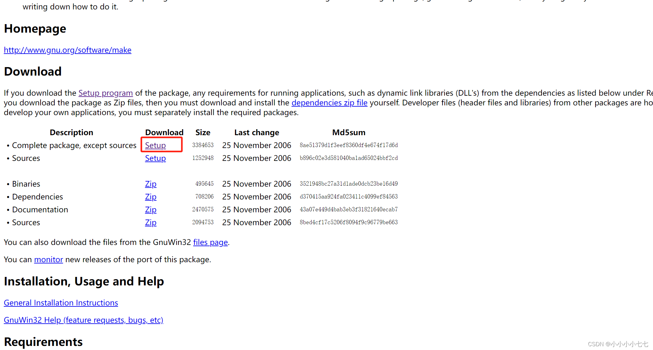Open the gnu.org/software/make homepage link
This screenshot has height=350, width=653.
point(68,50)
